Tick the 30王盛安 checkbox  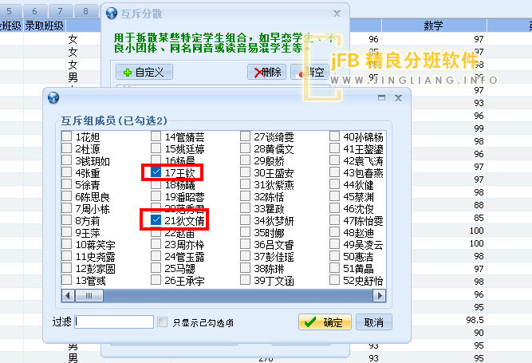(245, 172)
